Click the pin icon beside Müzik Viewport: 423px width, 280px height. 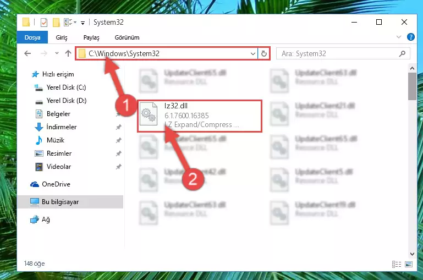pyautogui.click(x=118, y=140)
